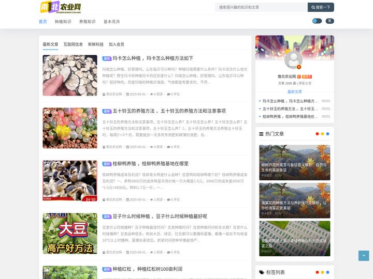
Task: Open the 种植知识 navigation item
Action: click(63, 22)
